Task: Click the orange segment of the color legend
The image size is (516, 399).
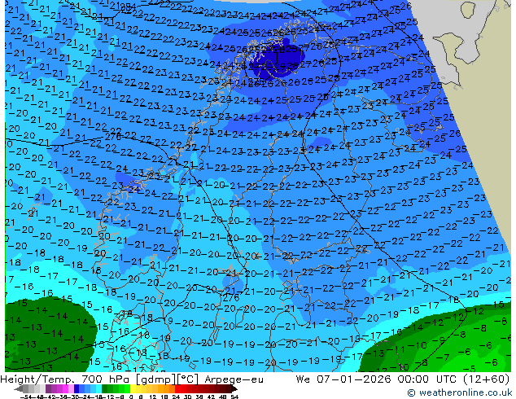Action: (x=167, y=389)
